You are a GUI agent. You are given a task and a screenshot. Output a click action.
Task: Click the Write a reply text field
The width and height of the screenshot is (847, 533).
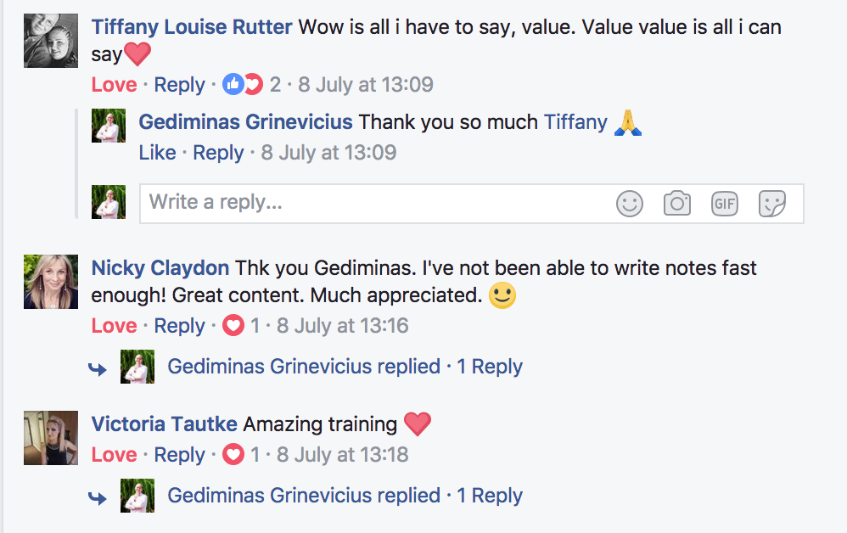pos(373,203)
